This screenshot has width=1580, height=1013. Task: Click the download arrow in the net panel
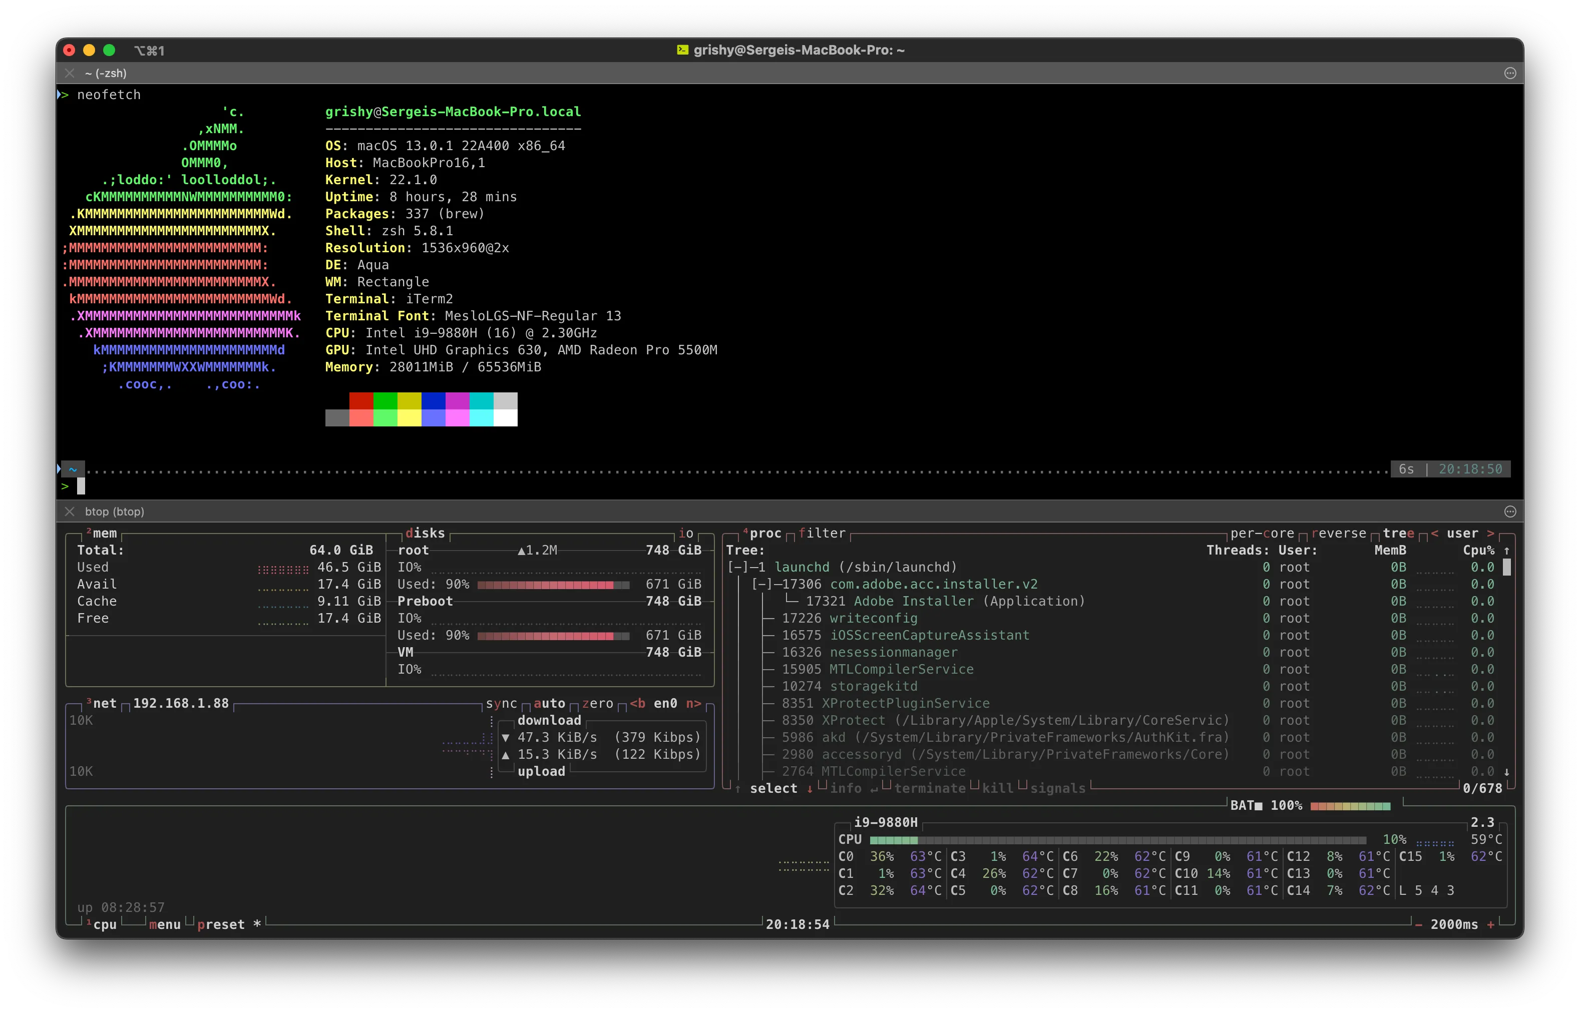click(506, 737)
